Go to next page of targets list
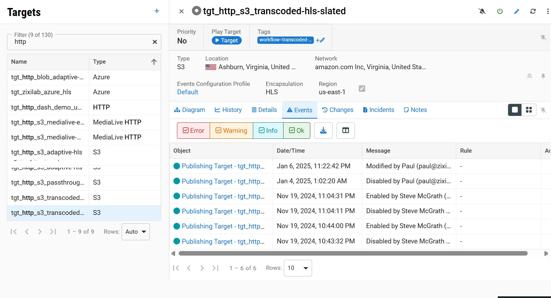This screenshot has height=298, width=551. click(40, 232)
